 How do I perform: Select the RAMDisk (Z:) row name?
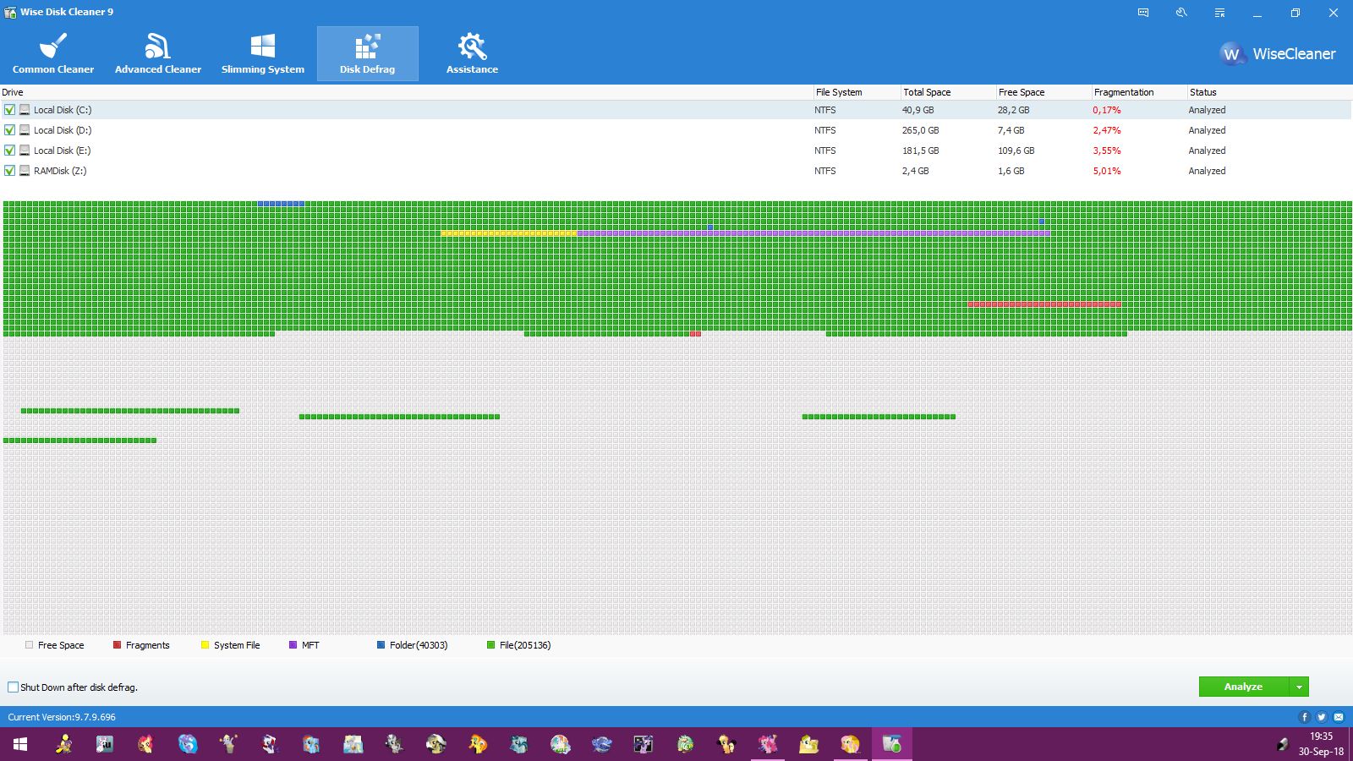[60, 171]
